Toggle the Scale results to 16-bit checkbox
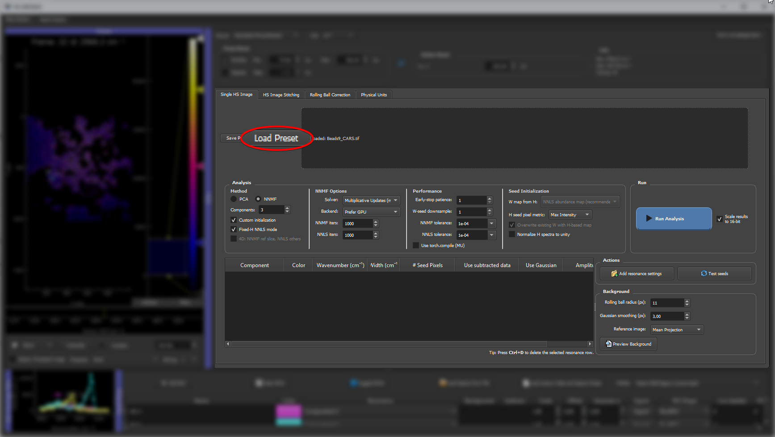 pos(720,219)
